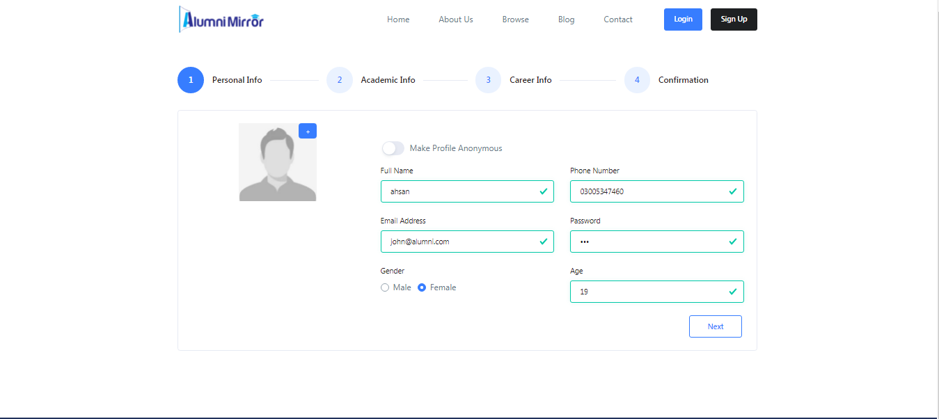Select the Male radio button
Image resolution: width=939 pixels, height=419 pixels.
385,287
